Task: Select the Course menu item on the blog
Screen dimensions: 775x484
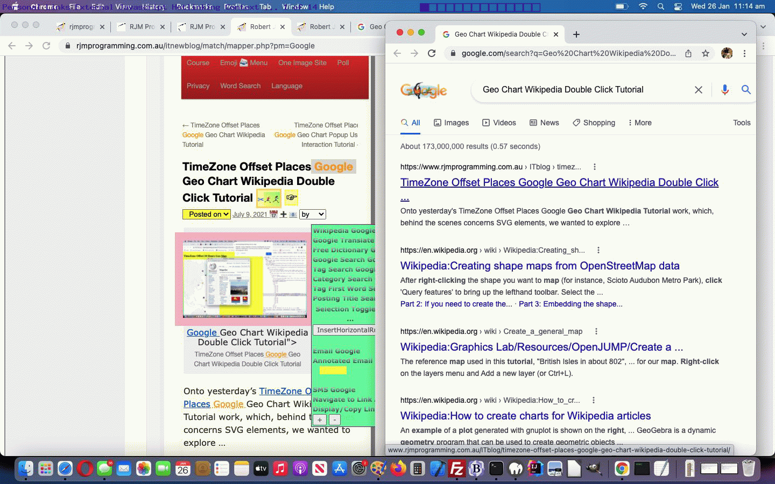Action: (198, 63)
